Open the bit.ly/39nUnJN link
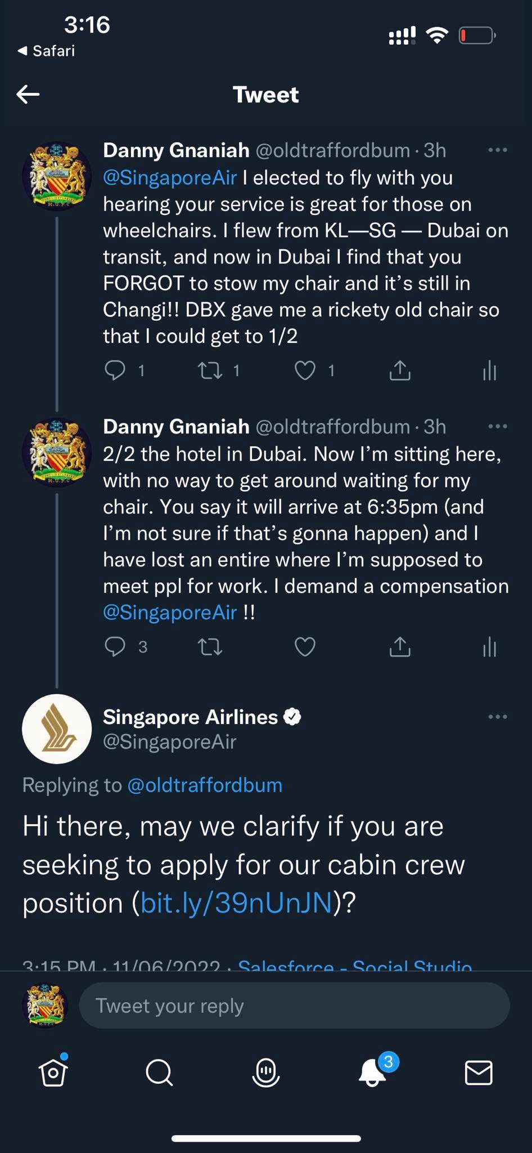This screenshot has width=532, height=1153. point(236,902)
